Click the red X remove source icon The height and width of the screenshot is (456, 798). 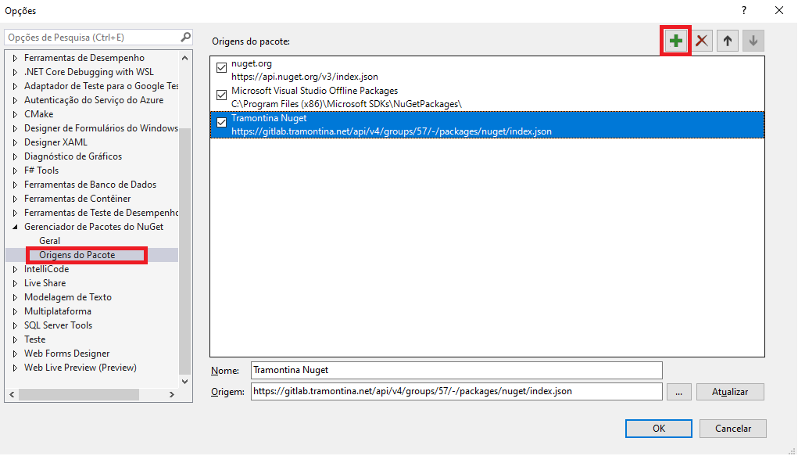point(702,41)
